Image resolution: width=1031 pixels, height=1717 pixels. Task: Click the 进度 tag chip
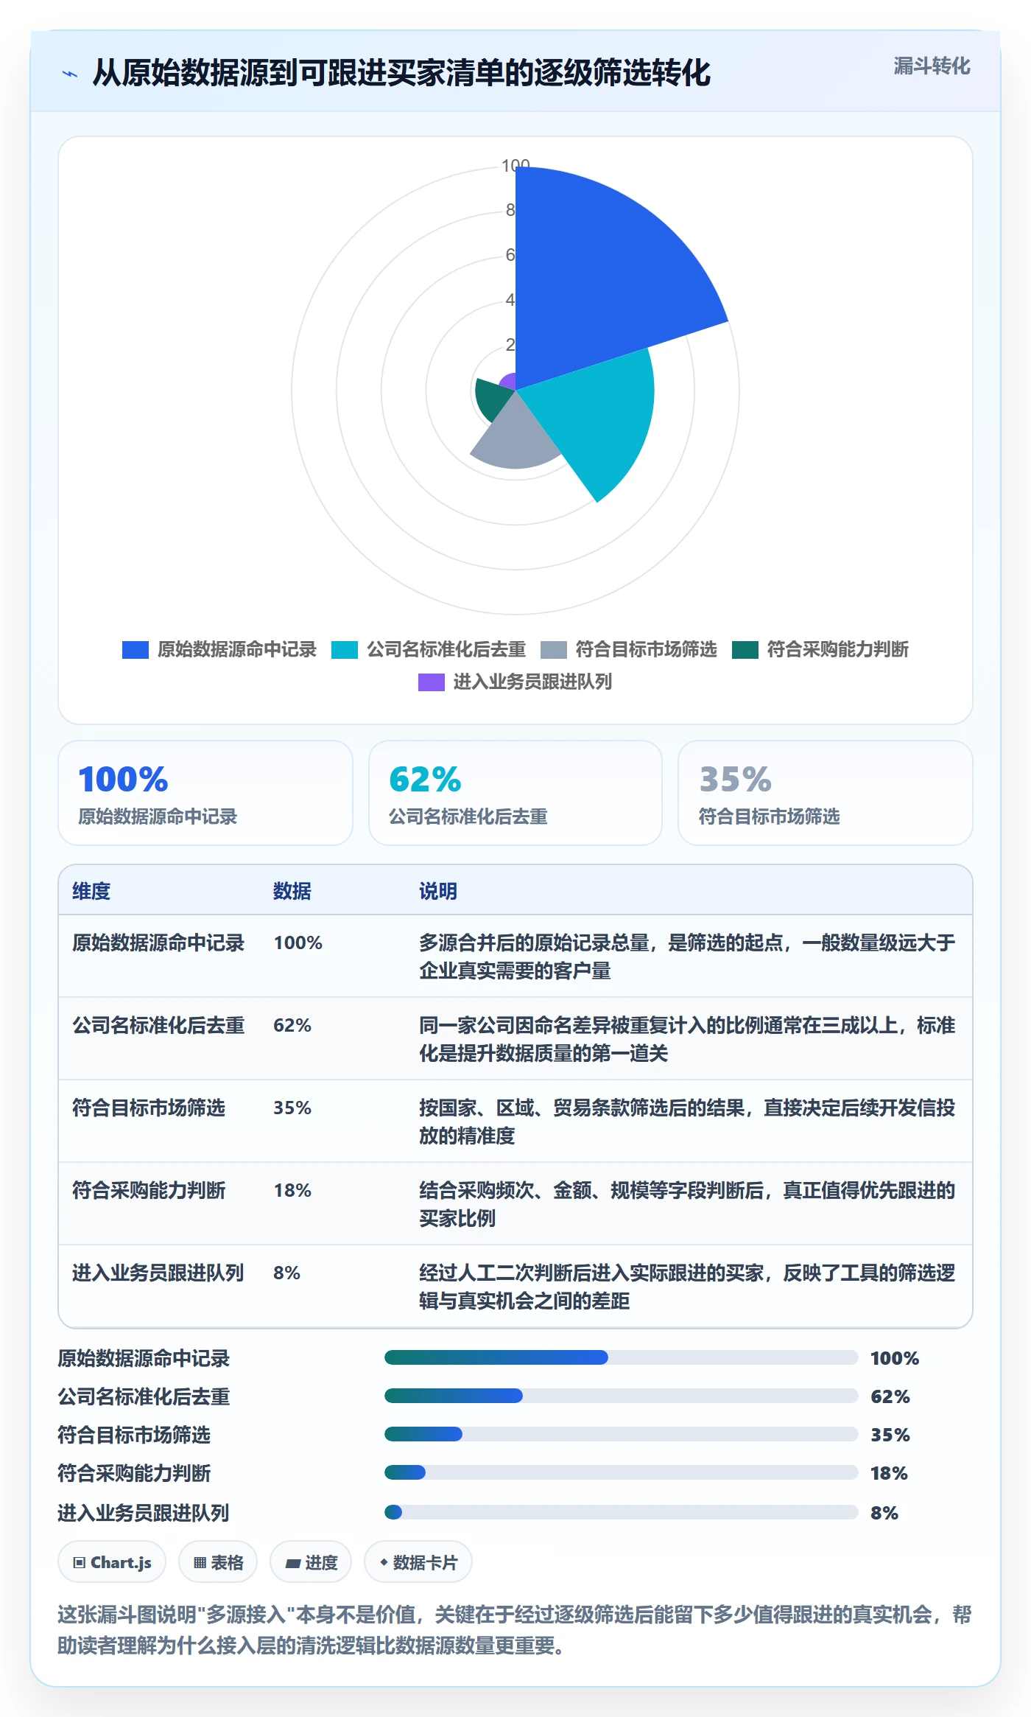(311, 1562)
